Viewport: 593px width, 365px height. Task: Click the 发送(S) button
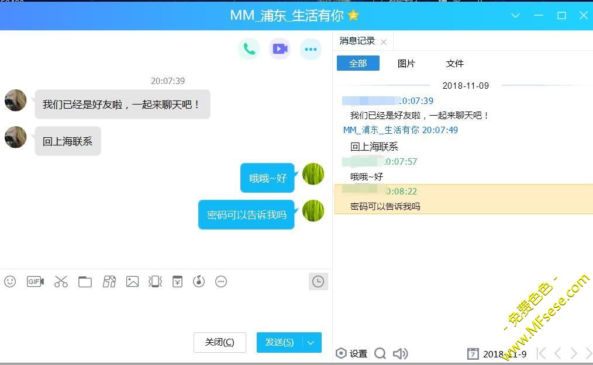coord(280,342)
